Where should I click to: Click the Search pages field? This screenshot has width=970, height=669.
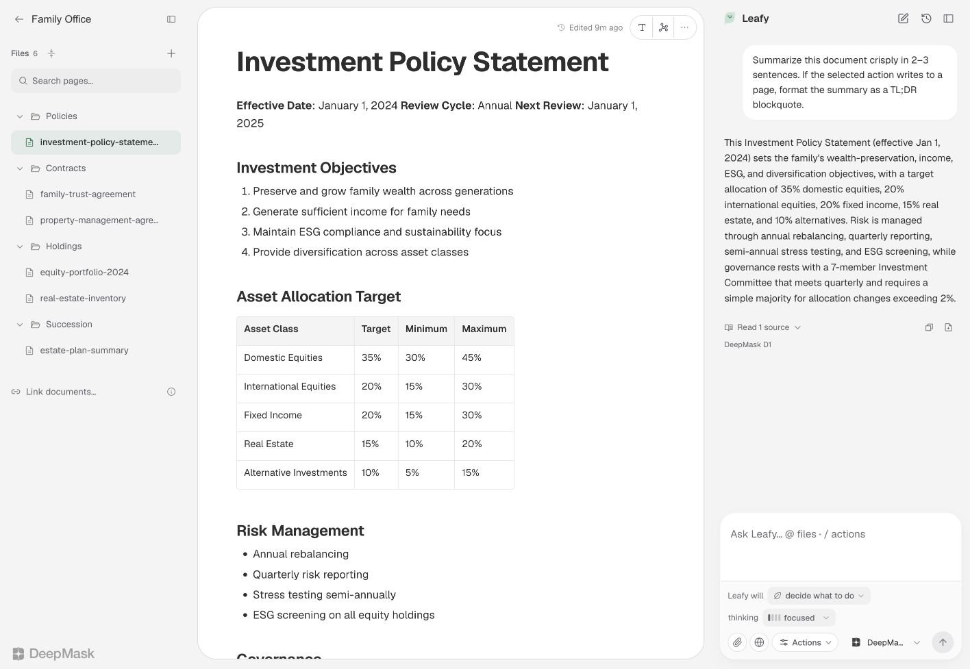click(96, 81)
